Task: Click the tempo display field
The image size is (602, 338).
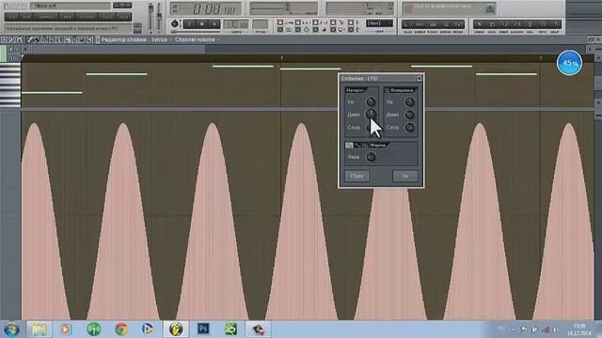Action: coord(236,24)
